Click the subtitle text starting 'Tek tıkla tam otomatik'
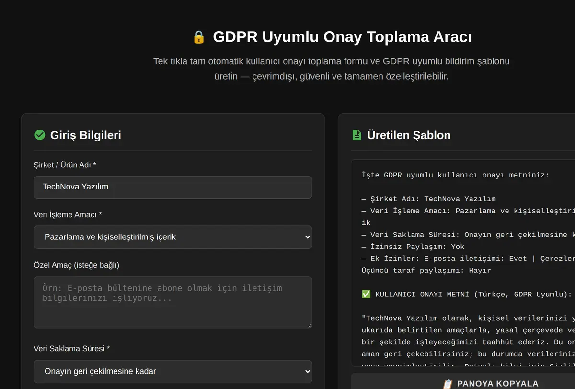575x389 pixels. click(332, 69)
